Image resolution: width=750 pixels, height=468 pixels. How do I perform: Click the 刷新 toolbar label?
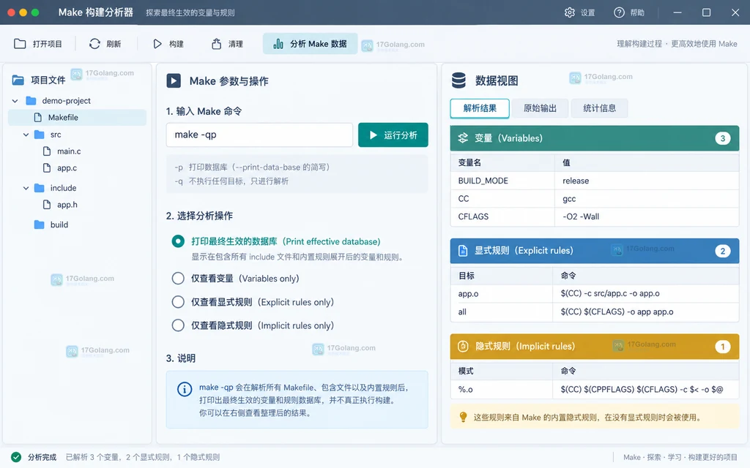(x=114, y=44)
